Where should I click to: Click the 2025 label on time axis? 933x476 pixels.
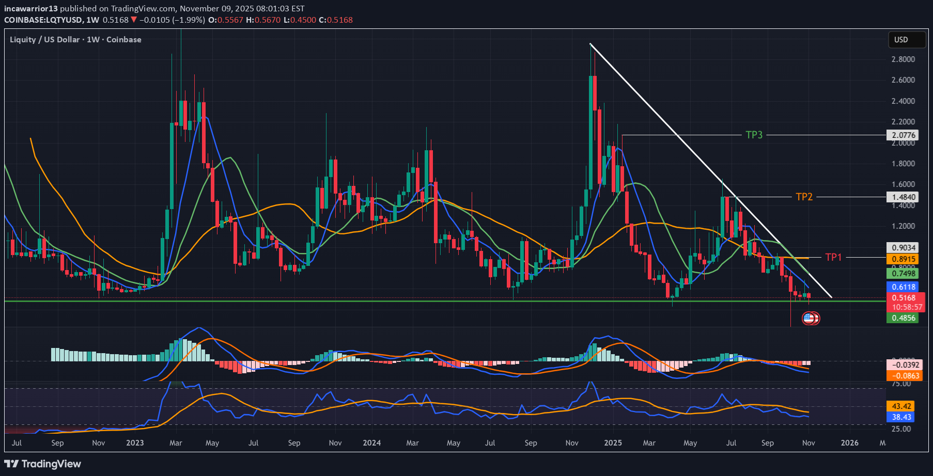[613, 443]
